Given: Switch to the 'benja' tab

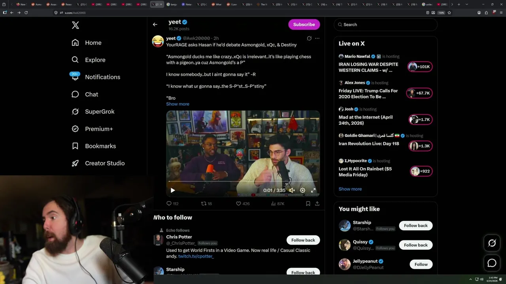Looking at the screenshot, I should coord(172,4).
